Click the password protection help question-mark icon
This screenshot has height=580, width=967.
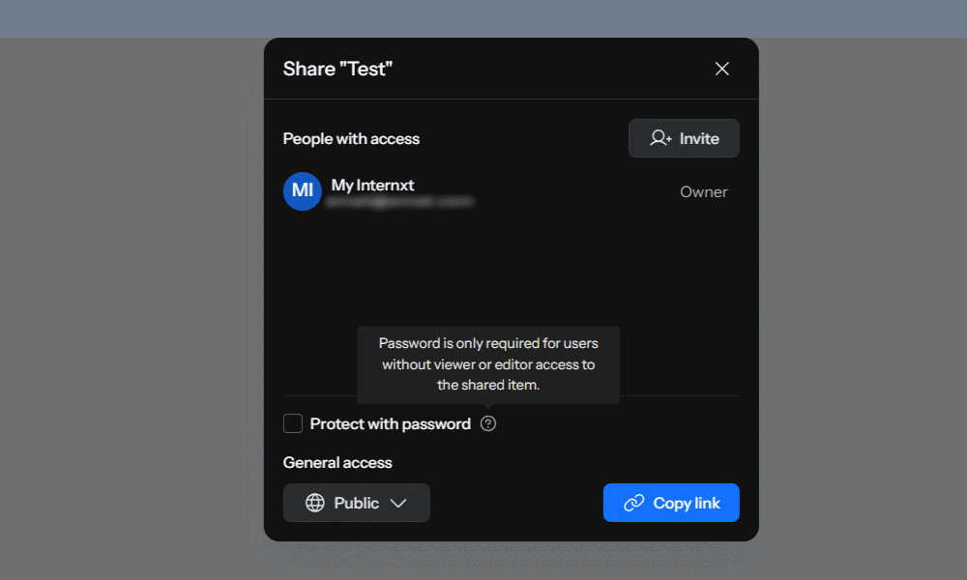(487, 423)
